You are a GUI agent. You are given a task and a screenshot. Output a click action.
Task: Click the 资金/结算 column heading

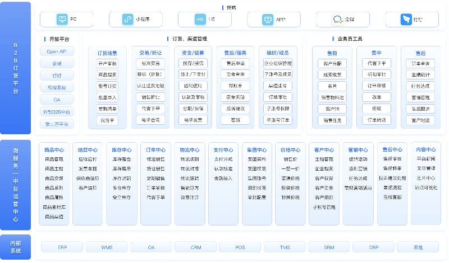click(193, 53)
